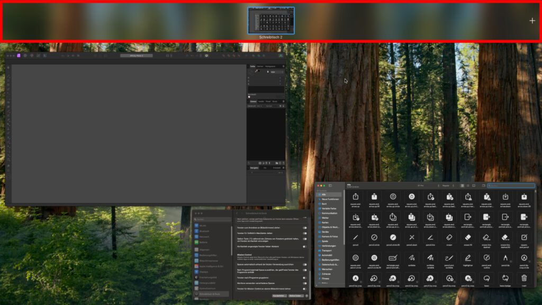The width and height of the screenshot is (542, 305).
Task: Click the 'Kurzbefehle…' button in System Settings
Action: 279,295
